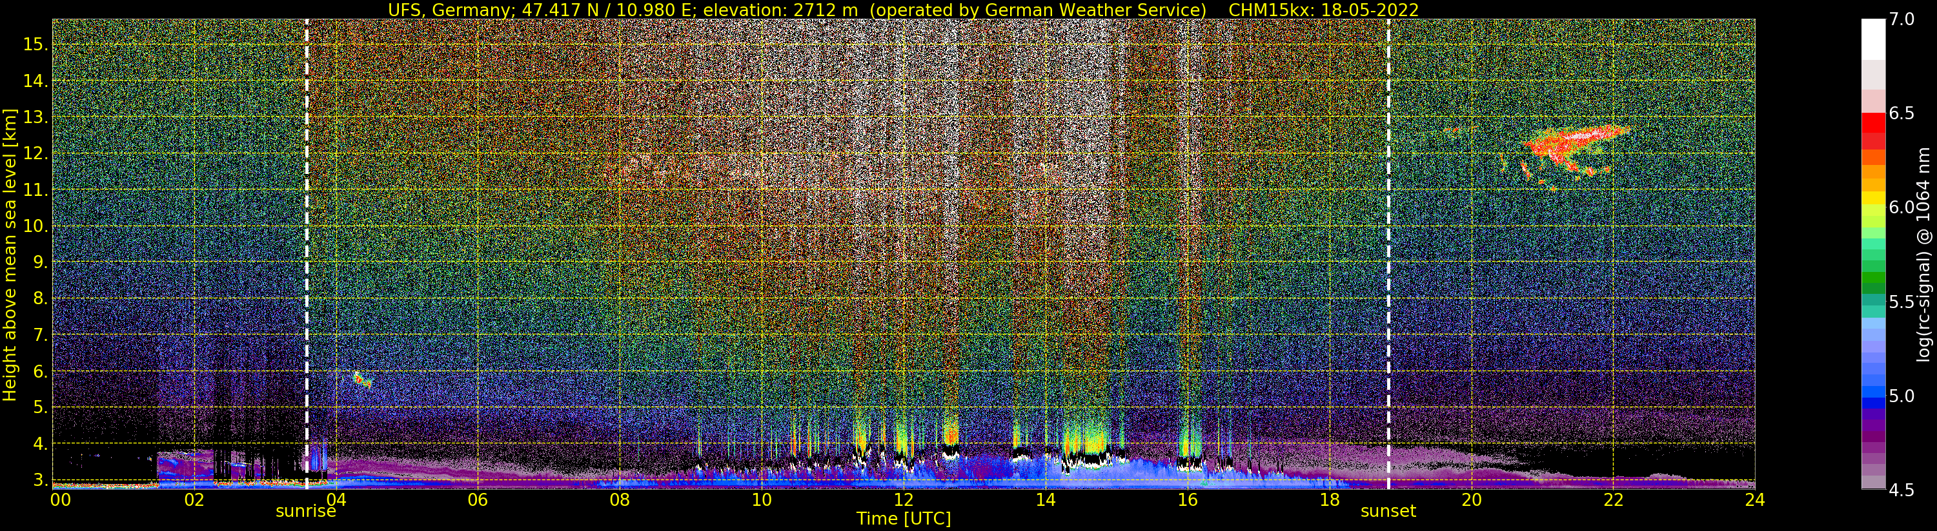Click the y-axis tick label '14.'
Image resolution: width=1937 pixels, height=531 pixels.
tap(35, 81)
